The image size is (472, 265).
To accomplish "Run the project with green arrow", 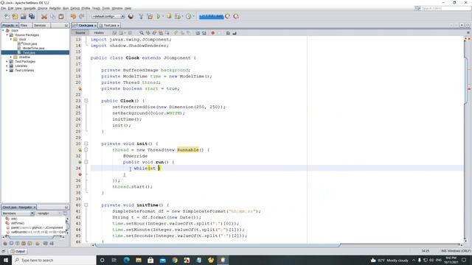I will click(159, 16).
